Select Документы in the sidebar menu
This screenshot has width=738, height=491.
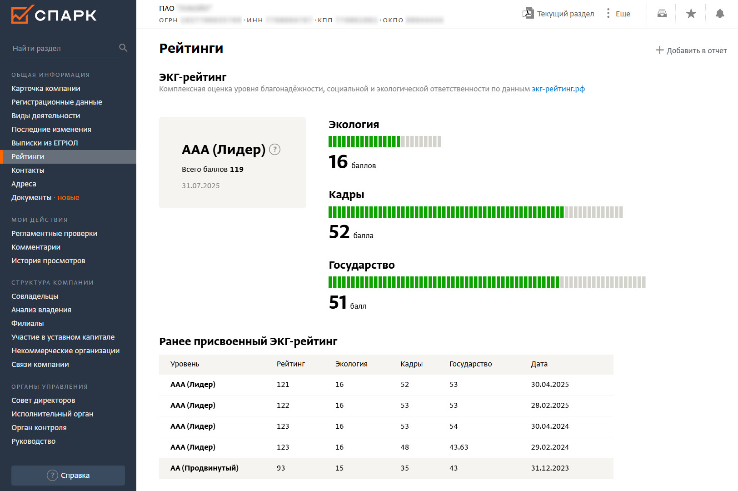(x=31, y=198)
